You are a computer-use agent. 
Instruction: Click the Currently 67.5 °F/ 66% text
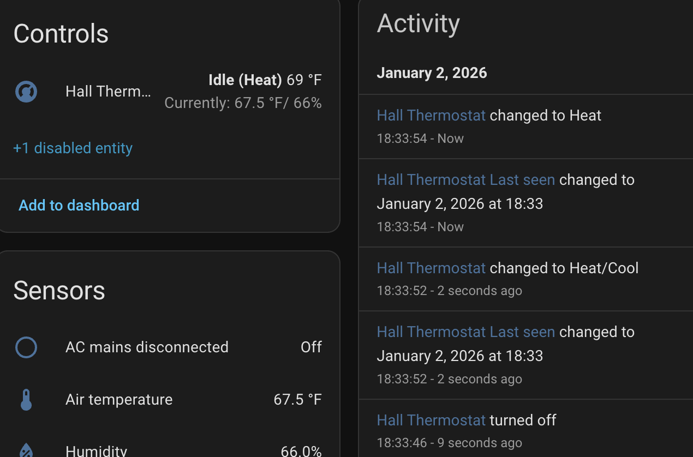[x=243, y=103]
